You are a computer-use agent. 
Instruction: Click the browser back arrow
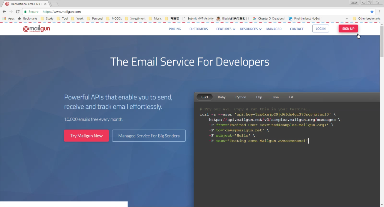[4, 12]
